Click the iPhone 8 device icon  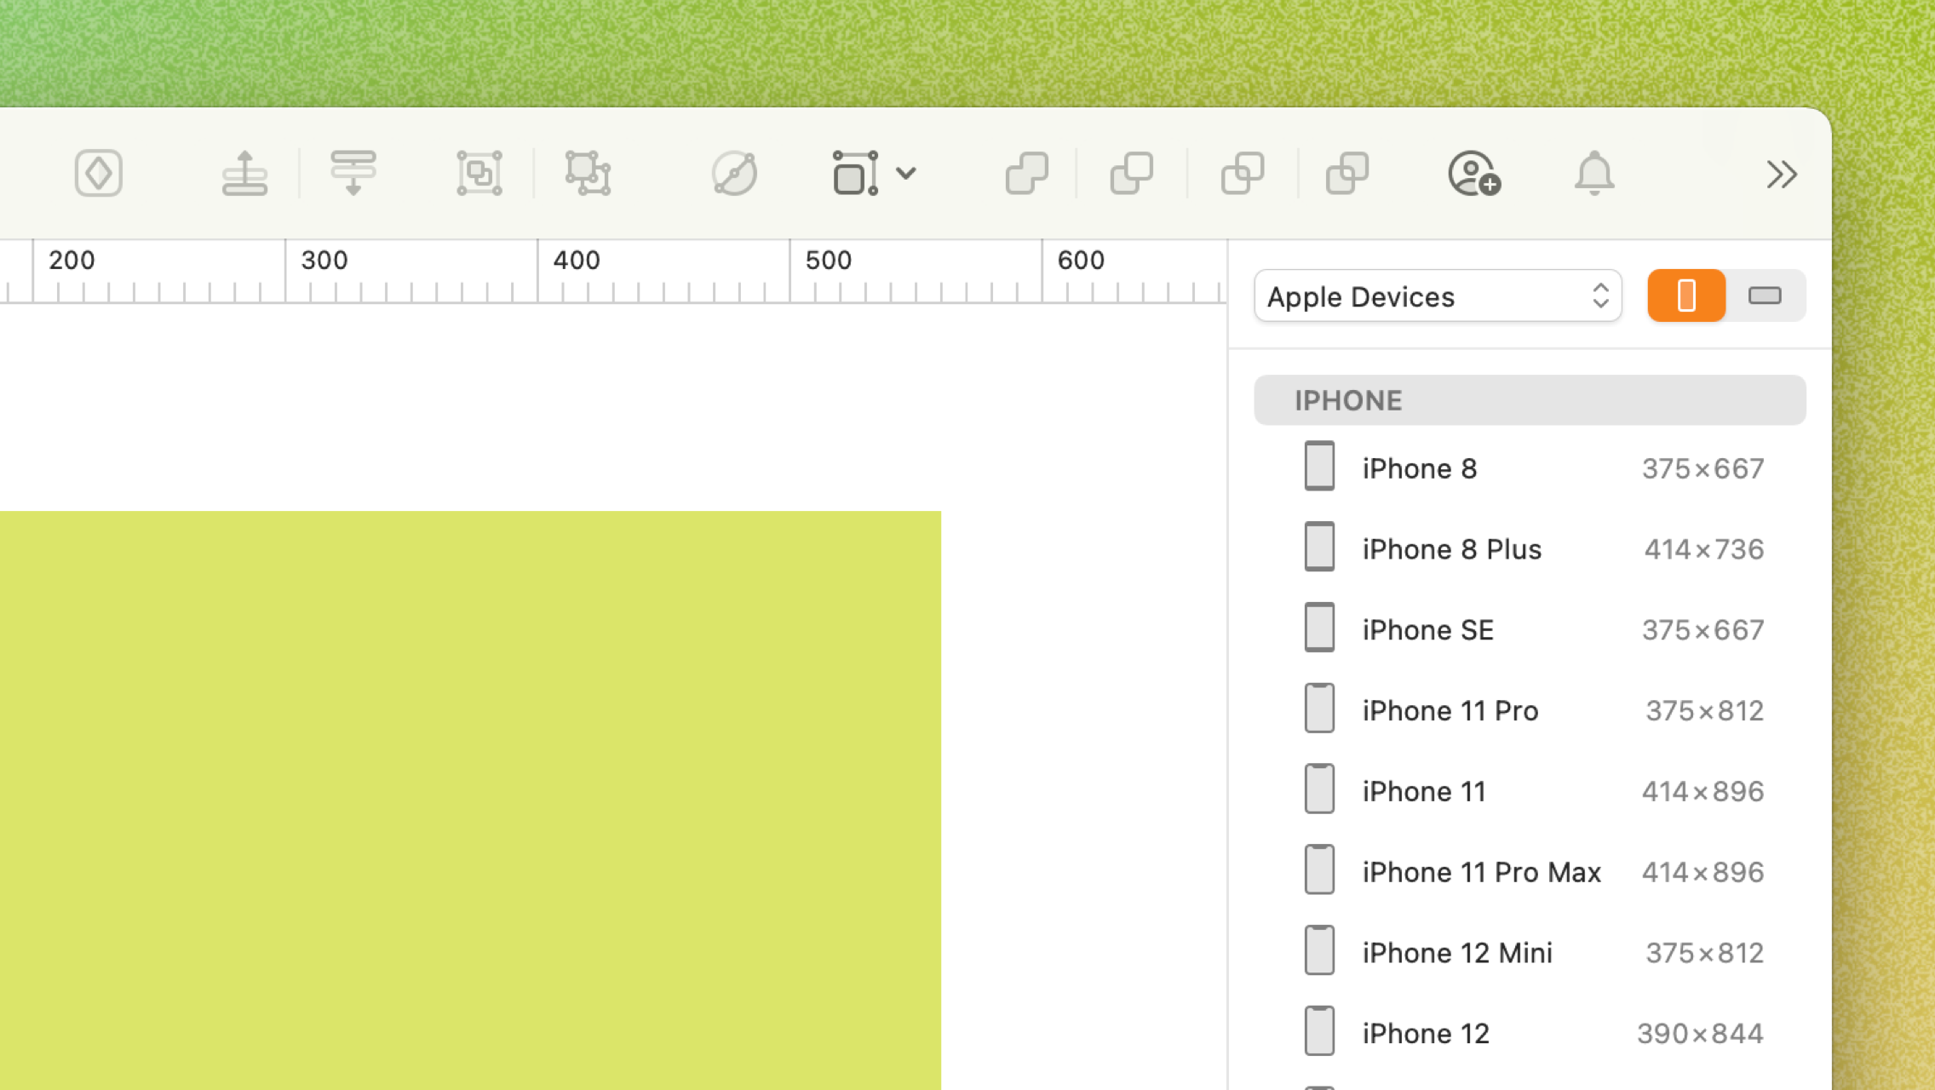pyautogui.click(x=1319, y=466)
